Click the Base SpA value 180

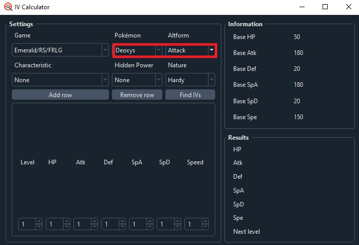(x=298, y=85)
